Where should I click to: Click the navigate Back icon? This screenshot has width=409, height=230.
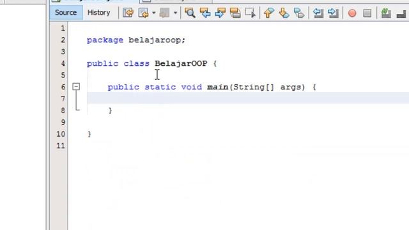click(x=143, y=13)
